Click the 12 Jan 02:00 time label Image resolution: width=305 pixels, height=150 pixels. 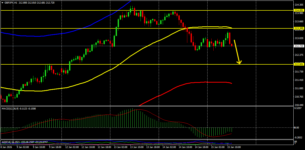72,147
